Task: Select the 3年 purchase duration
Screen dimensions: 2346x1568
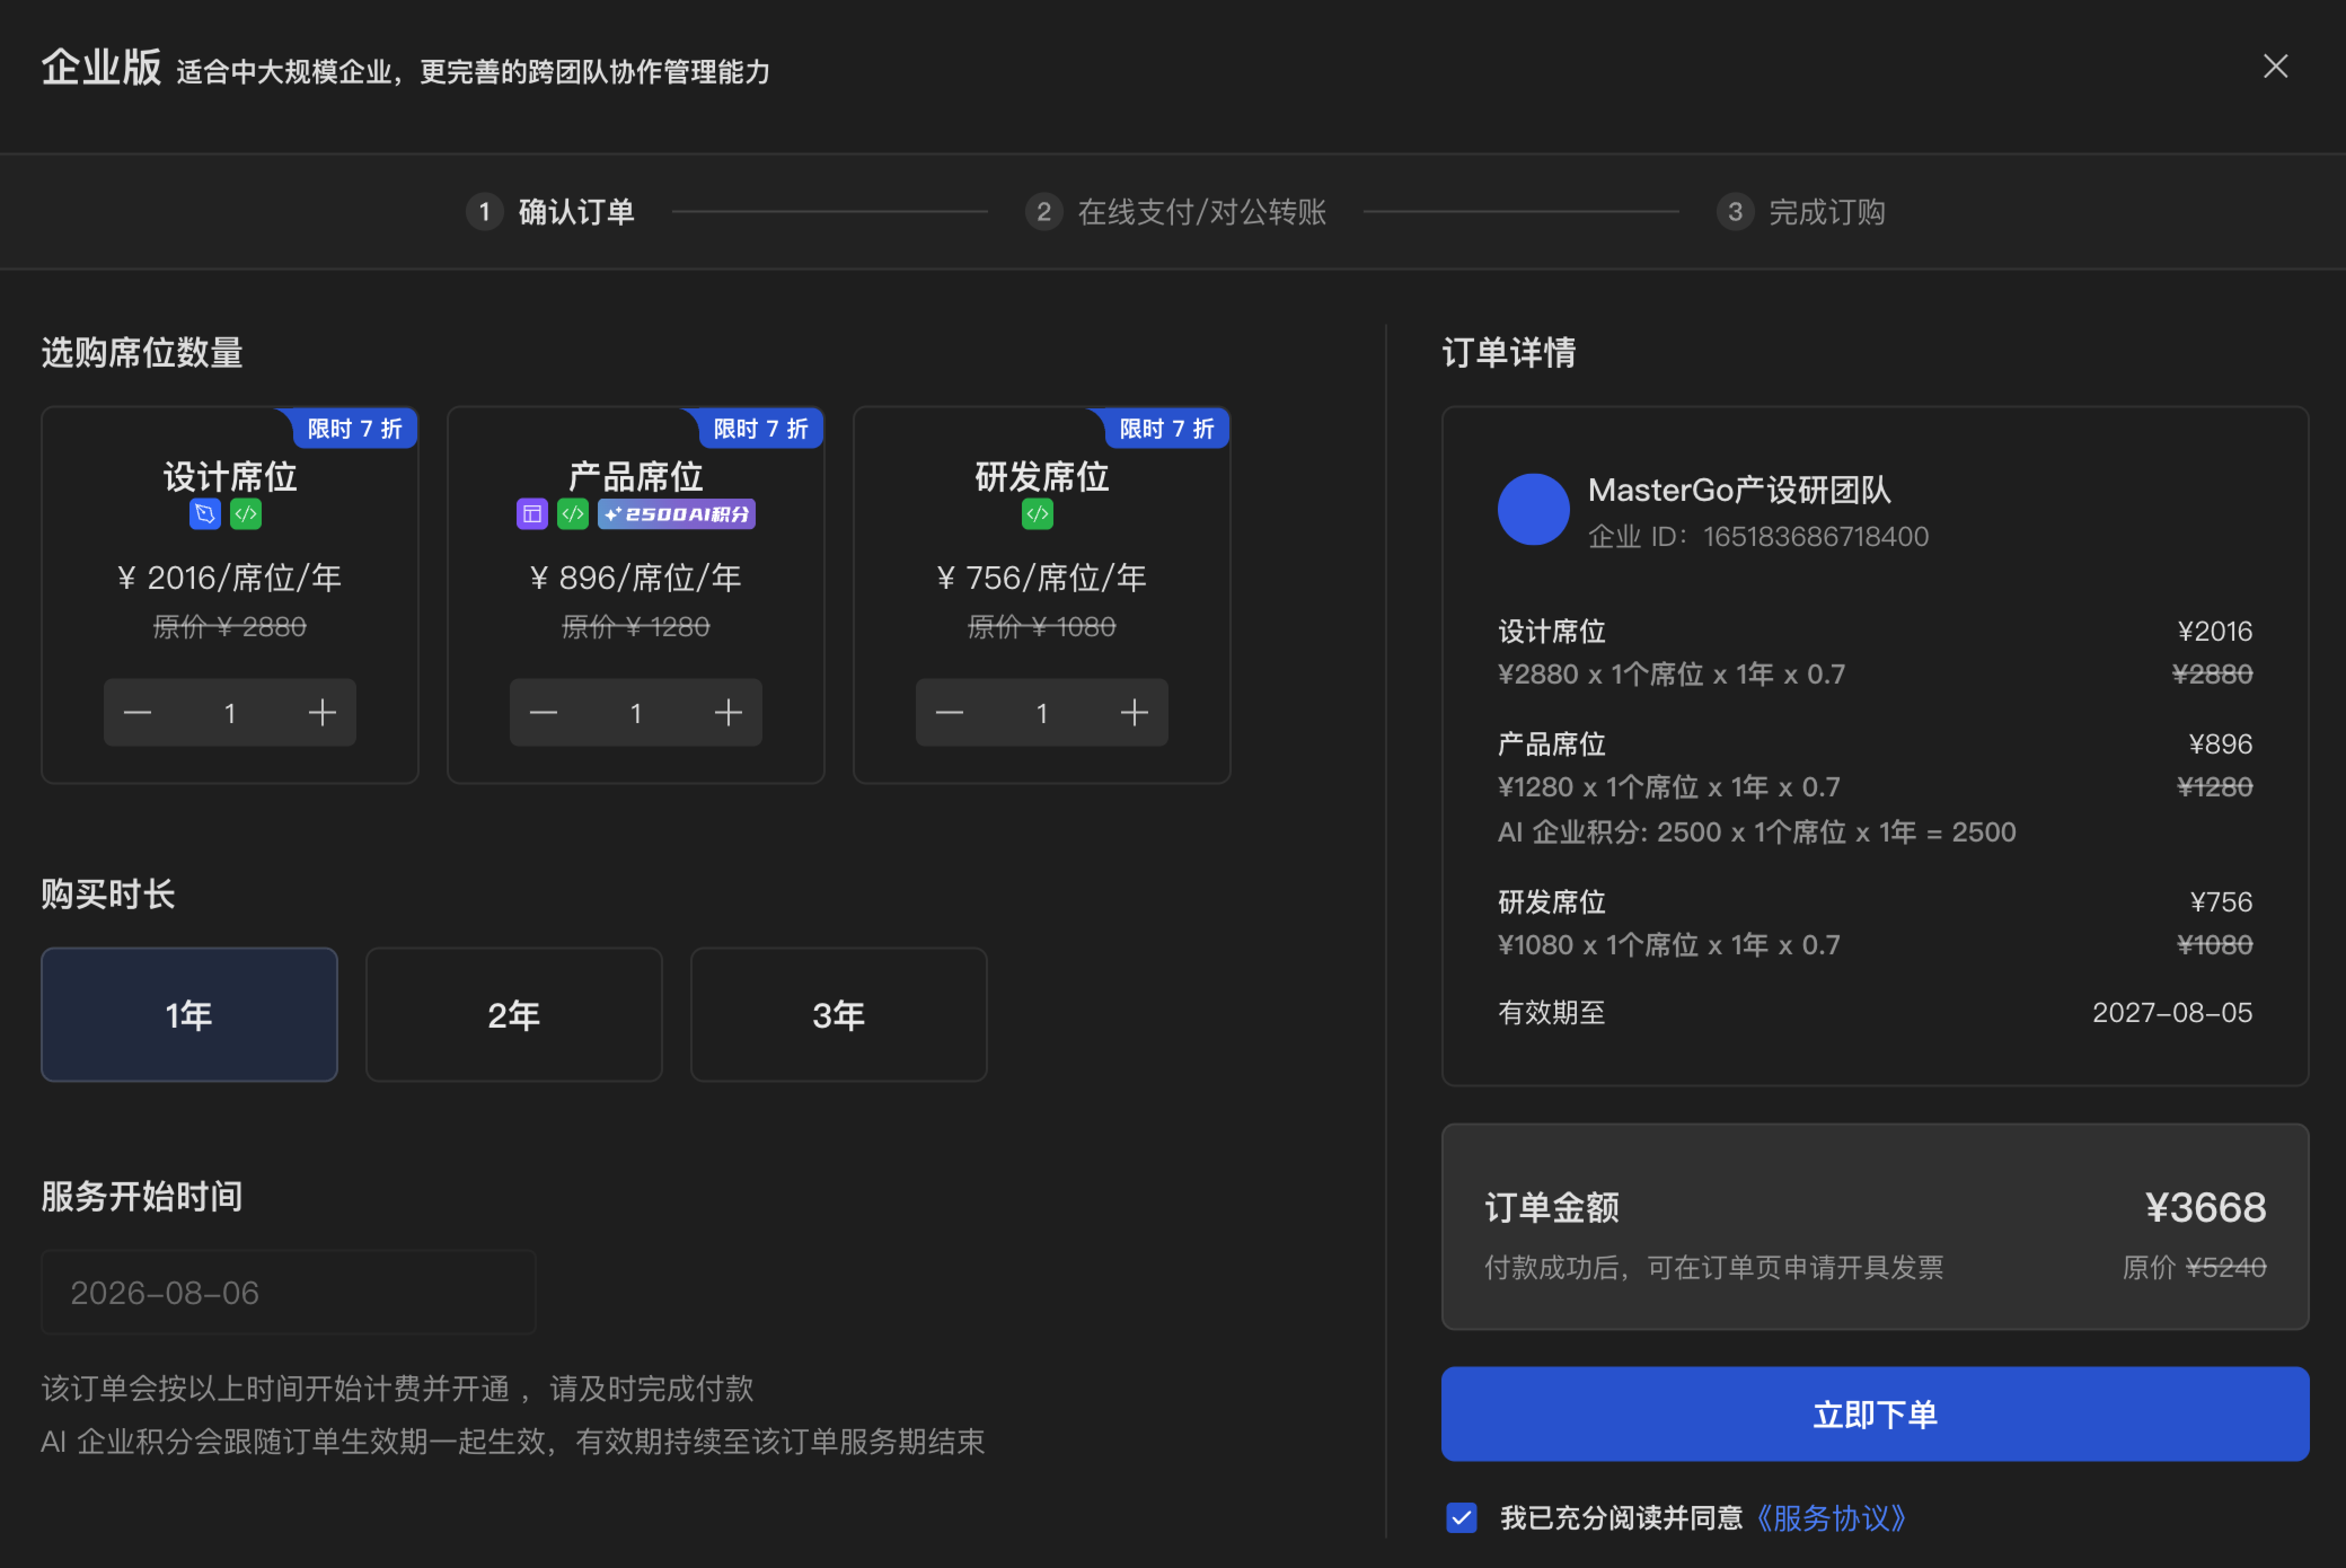Action: coord(839,1014)
